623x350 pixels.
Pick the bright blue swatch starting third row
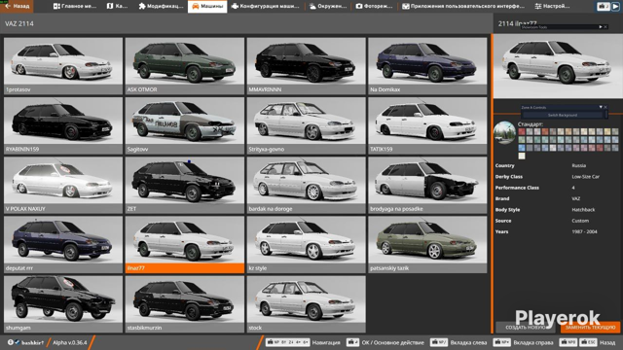(522, 148)
